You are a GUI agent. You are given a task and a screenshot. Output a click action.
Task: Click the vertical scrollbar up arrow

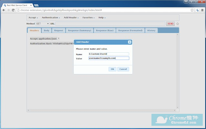tap(177, 35)
